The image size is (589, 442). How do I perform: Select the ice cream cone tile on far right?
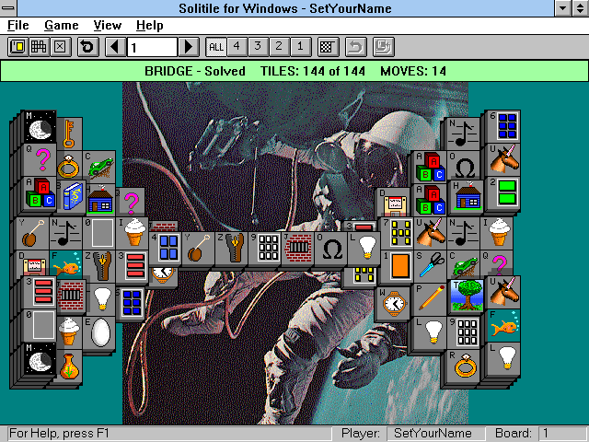click(x=497, y=233)
